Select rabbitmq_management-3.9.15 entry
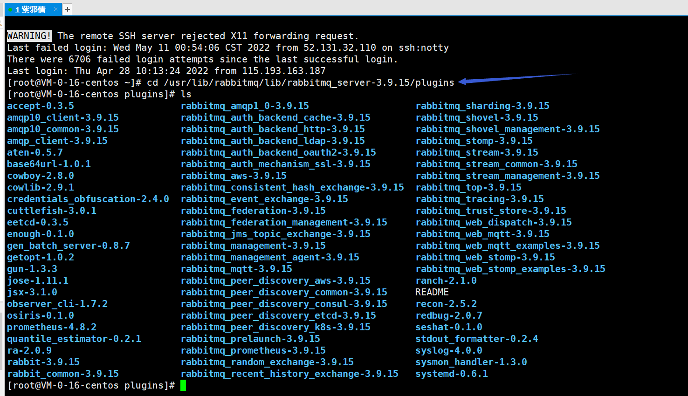 [x=253, y=246]
